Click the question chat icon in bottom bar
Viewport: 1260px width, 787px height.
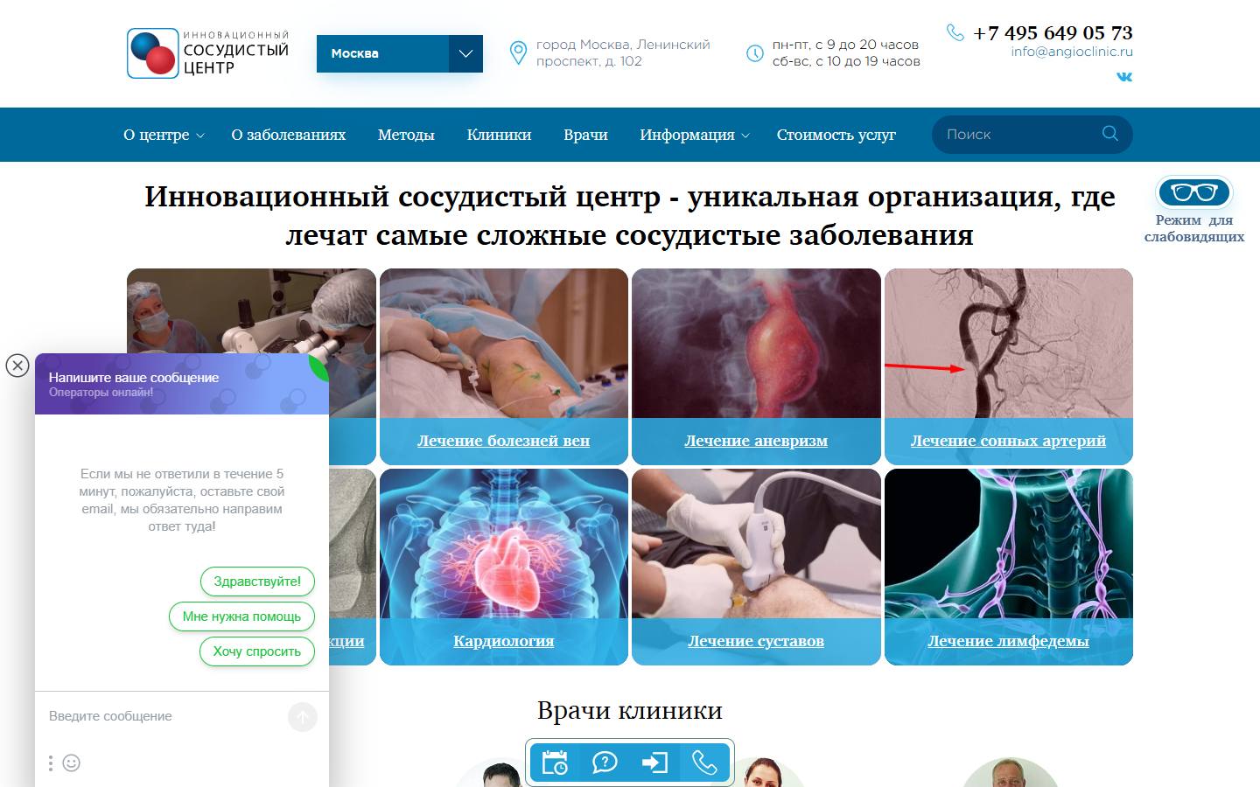pos(605,763)
